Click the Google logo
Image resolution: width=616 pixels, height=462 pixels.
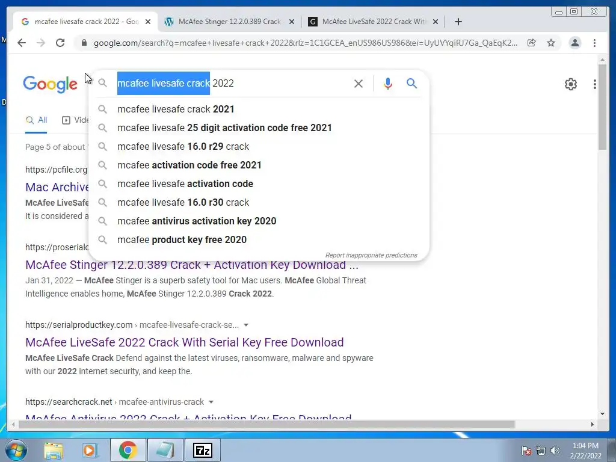51,84
